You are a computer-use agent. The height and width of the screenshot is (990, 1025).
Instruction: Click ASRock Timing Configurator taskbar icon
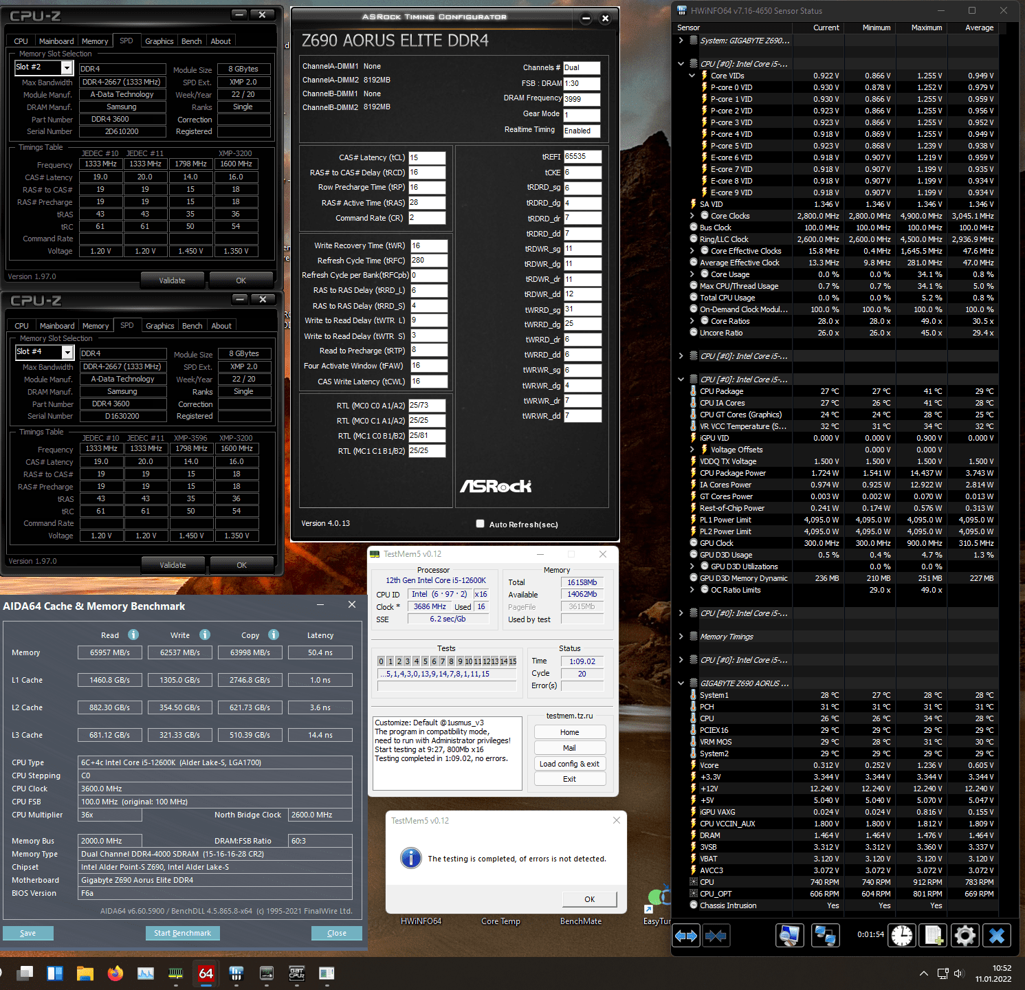(266, 973)
